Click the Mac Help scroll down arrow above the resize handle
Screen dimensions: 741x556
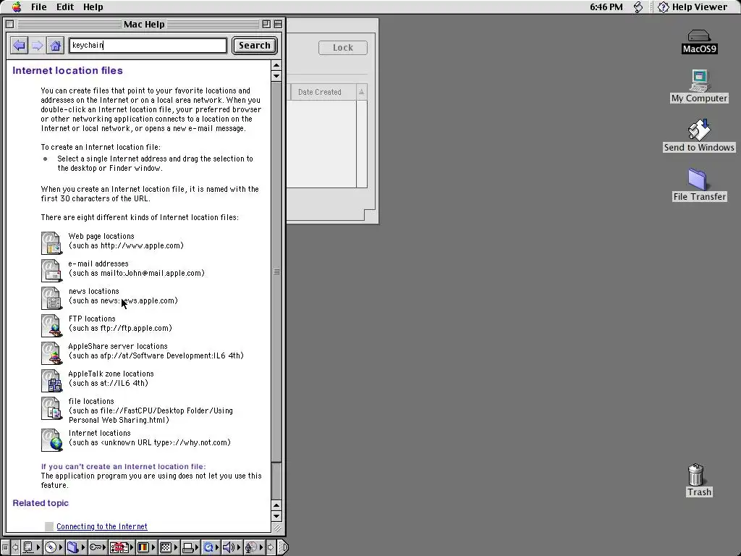(276, 516)
